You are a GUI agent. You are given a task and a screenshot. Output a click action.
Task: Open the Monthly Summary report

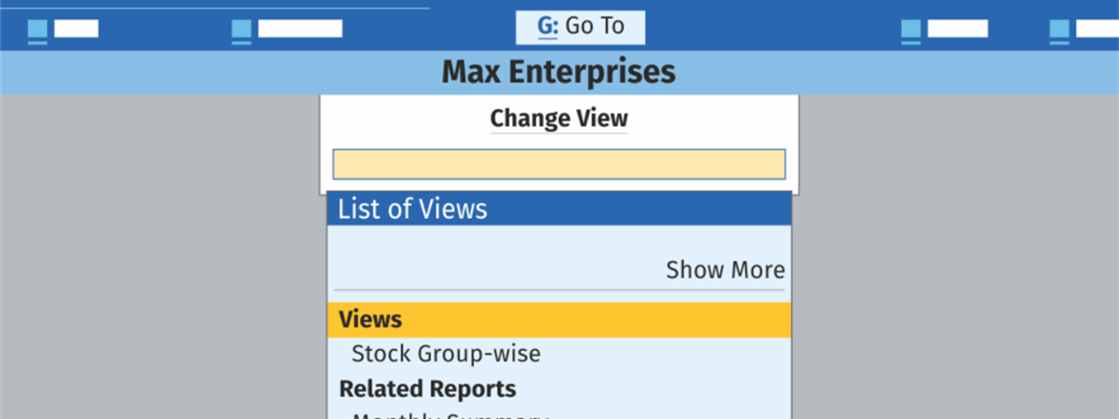coord(448,414)
